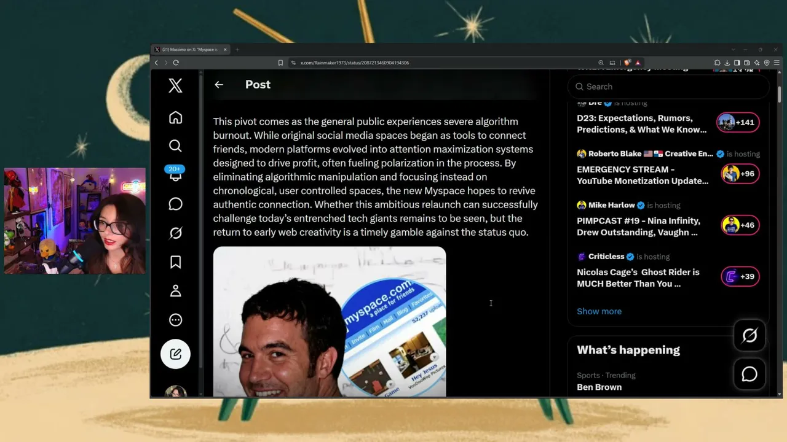Open Grok from the left sidebar
The image size is (787, 442).
click(x=175, y=233)
